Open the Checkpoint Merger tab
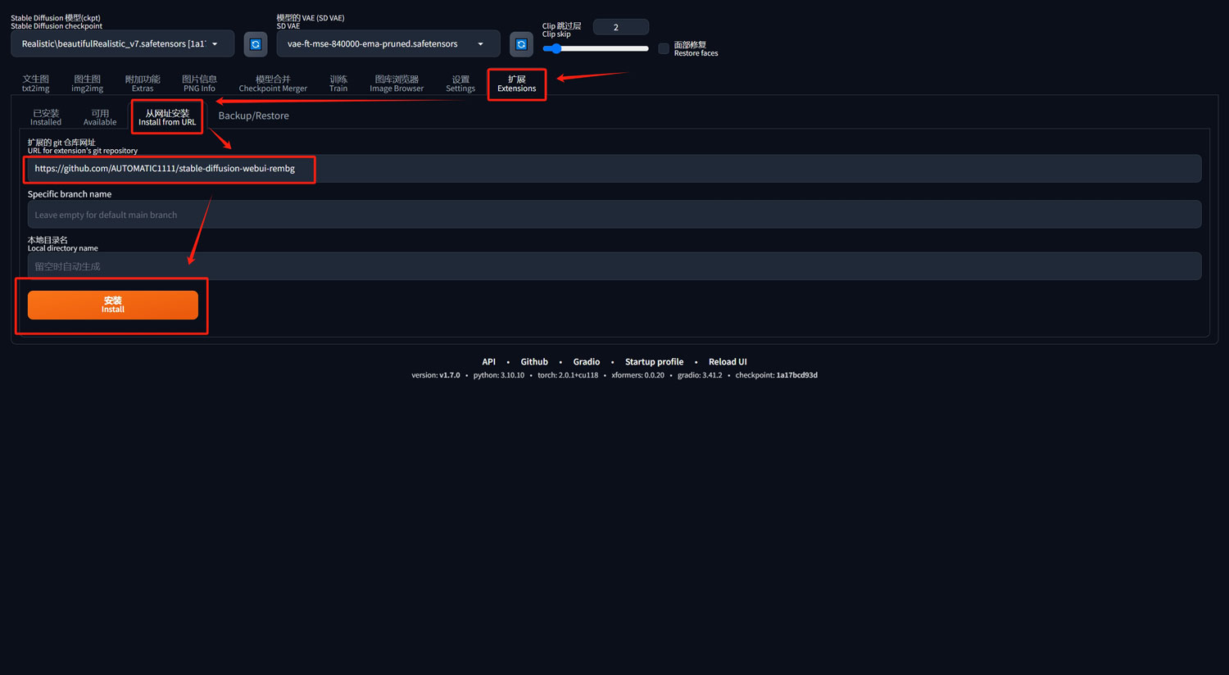 pos(273,84)
